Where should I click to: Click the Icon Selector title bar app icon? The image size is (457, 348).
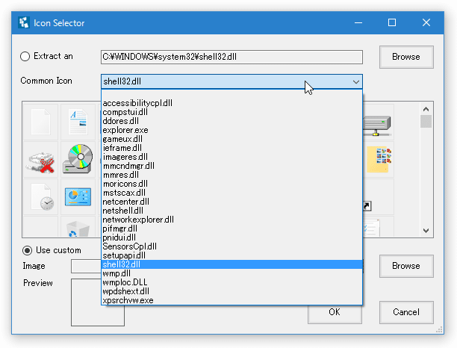[x=24, y=22]
